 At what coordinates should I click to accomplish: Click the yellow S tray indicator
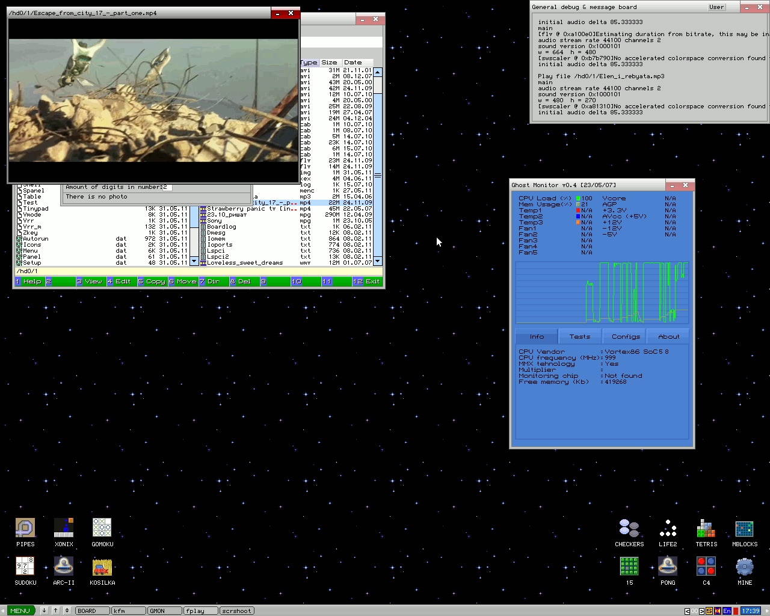click(709, 611)
